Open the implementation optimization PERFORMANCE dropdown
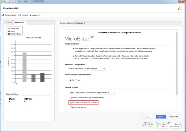Viewport: 186px width, 132px height. click(x=105, y=93)
